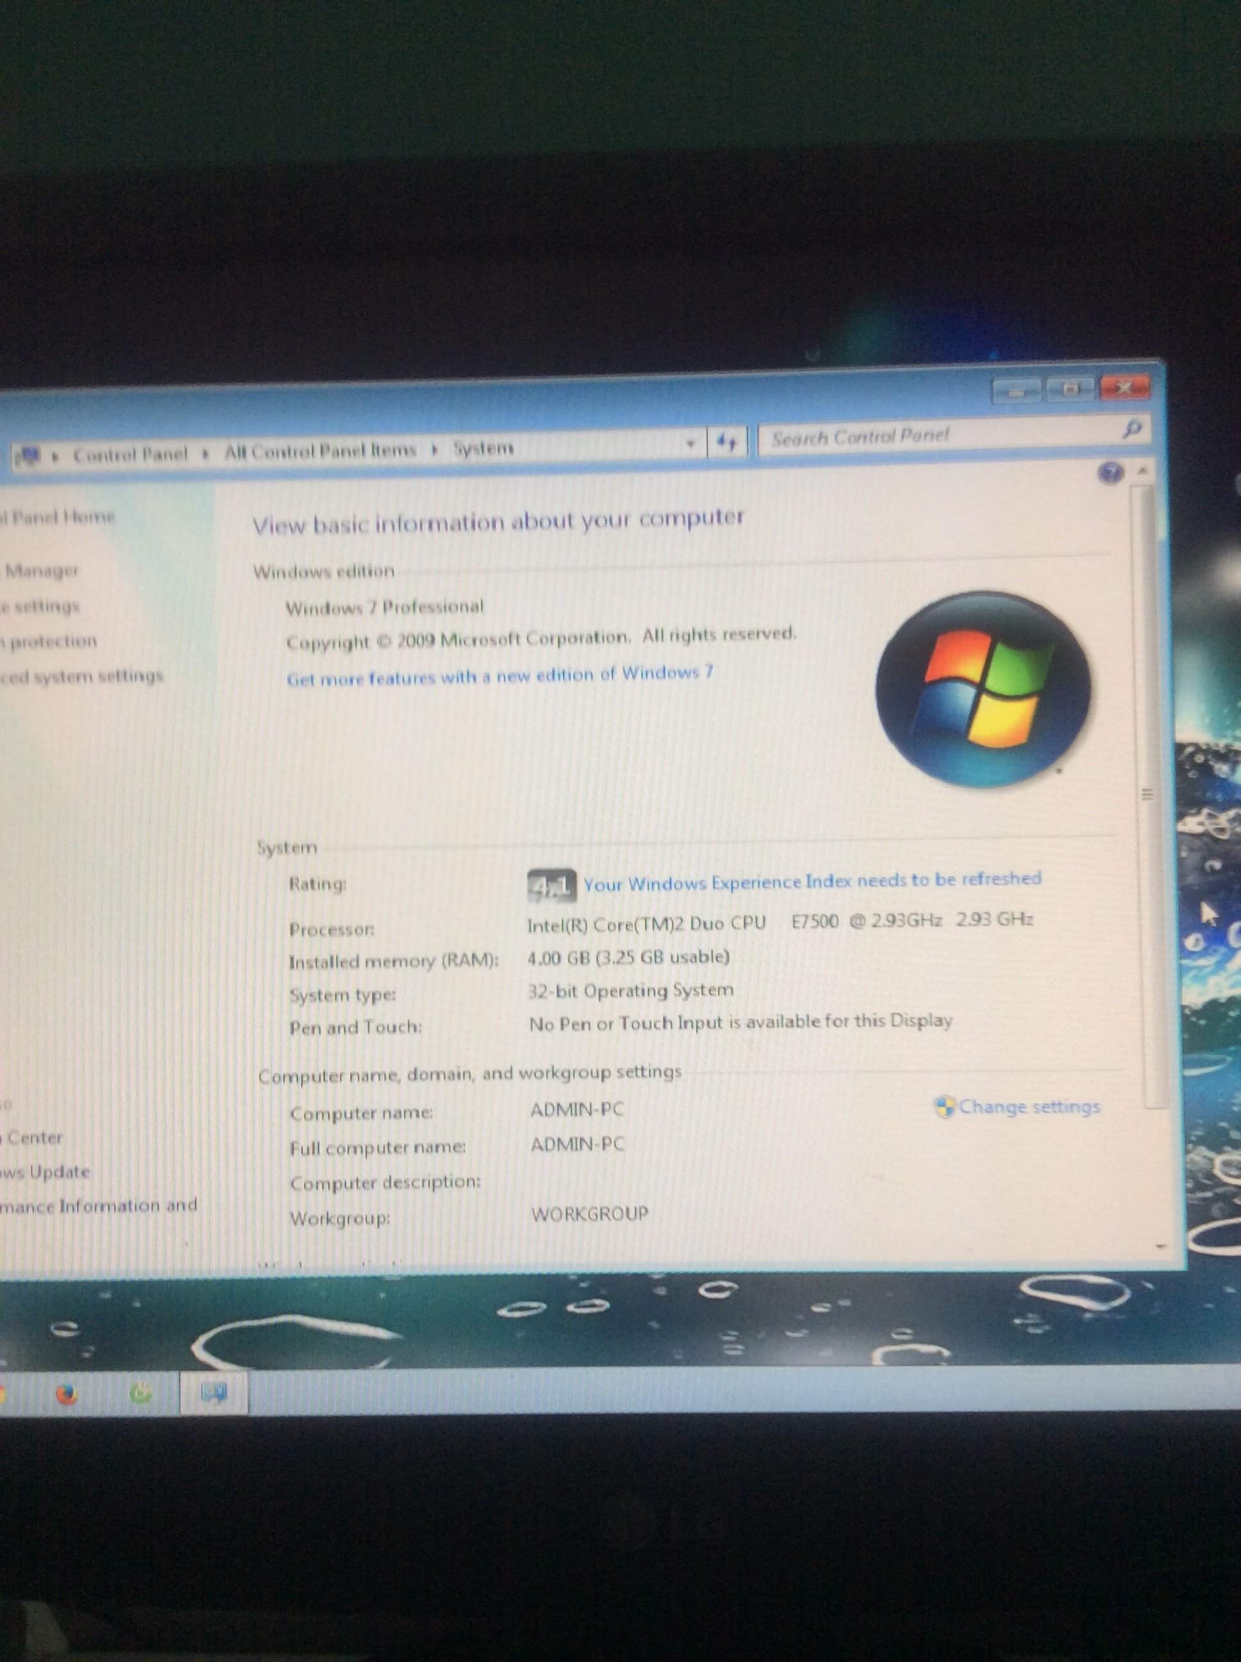Screen dimensions: 1241x1662
Task: Click the 4.00 GB (3.25 GB usable) text
Action: [x=629, y=958]
